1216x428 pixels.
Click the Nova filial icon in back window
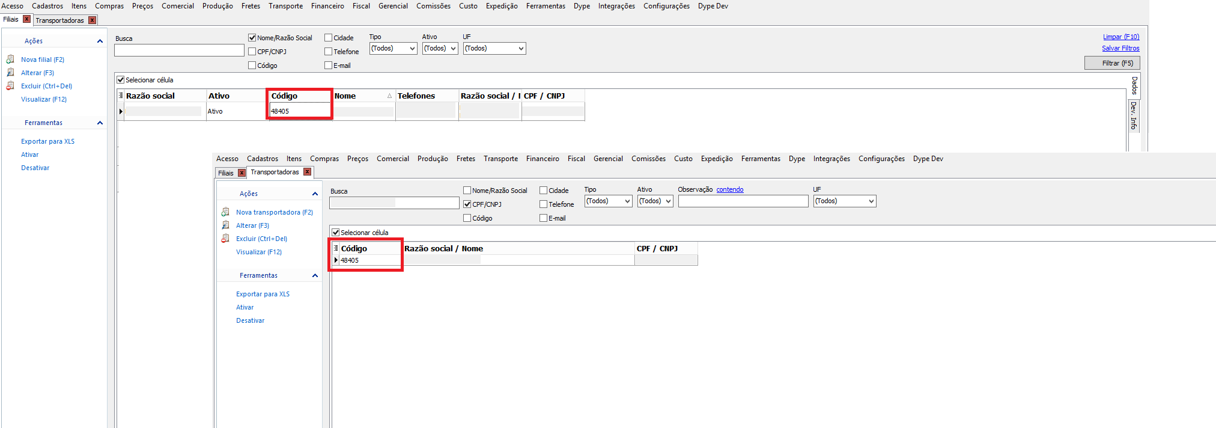[10, 60]
